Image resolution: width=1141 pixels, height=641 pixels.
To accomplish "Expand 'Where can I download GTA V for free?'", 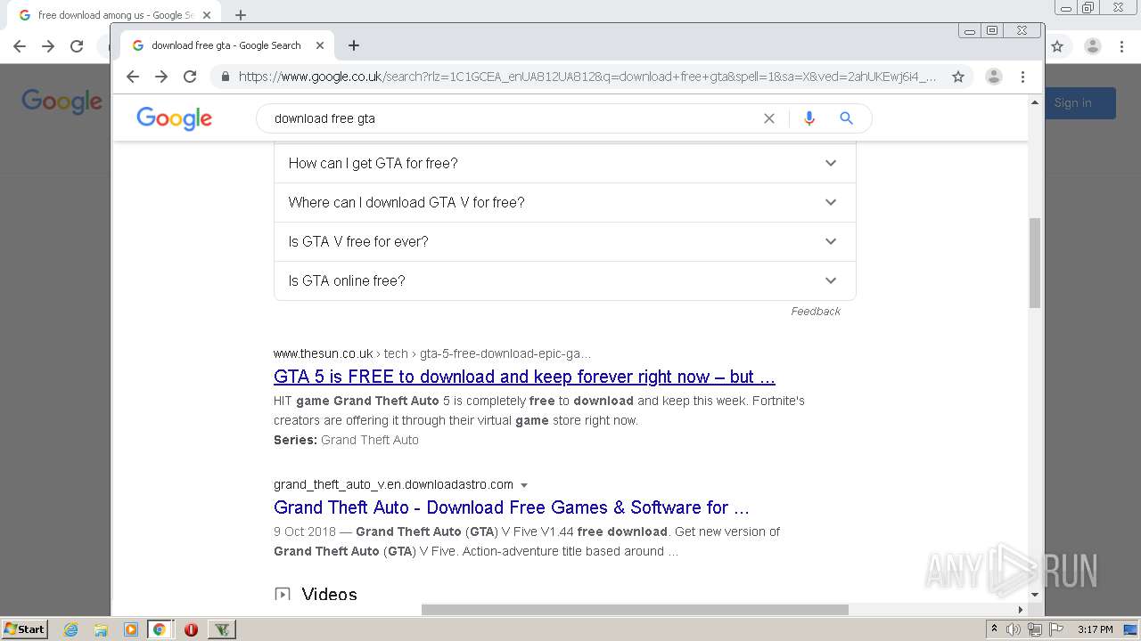I will pyautogui.click(x=564, y=202).
